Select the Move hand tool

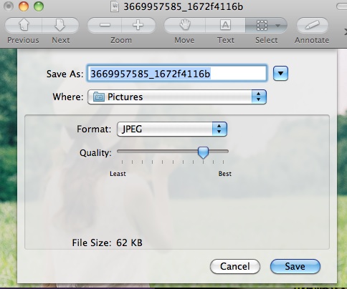[x=184, y=25]
